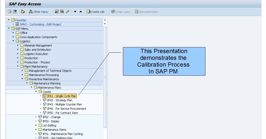The image size is (266, 139).
Task: Collapse the Preventive Maintenance node
Action: 22,79
